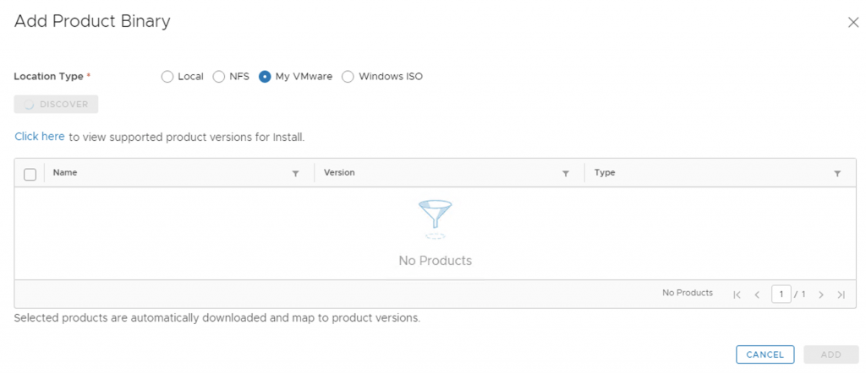Screen dimensions: 866x373
Task: Select the Local location type
Action: (167, 77)
